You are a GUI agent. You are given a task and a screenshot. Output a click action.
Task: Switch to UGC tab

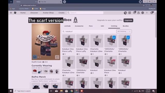[102, 26]
